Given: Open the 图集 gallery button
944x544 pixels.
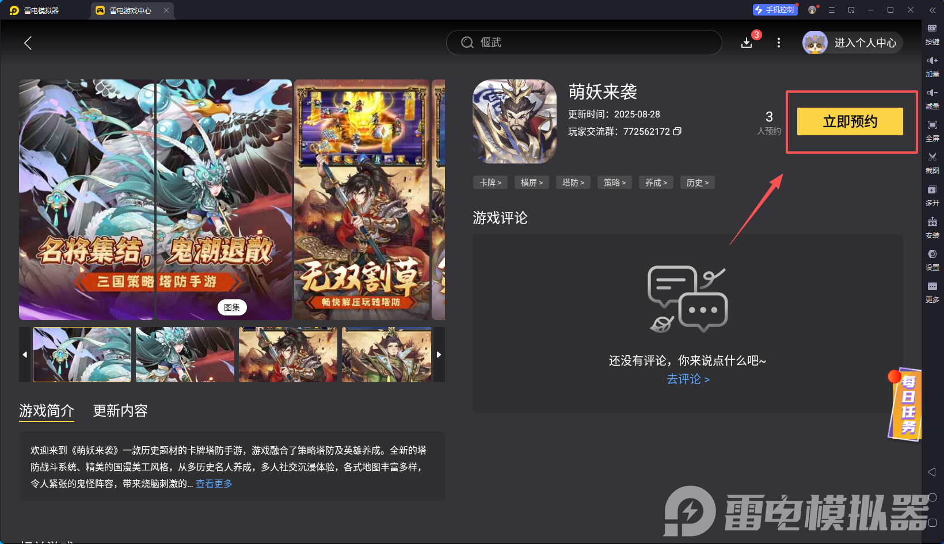Looking at the screenshot, I should (232, 307).
